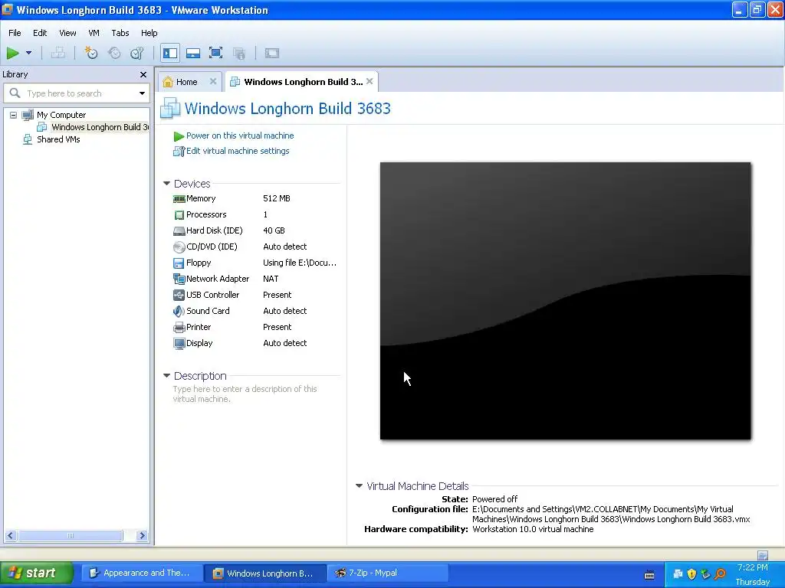785x588 pixels.
Task: Click the Processors device icon
Action: tap(179, 215)
